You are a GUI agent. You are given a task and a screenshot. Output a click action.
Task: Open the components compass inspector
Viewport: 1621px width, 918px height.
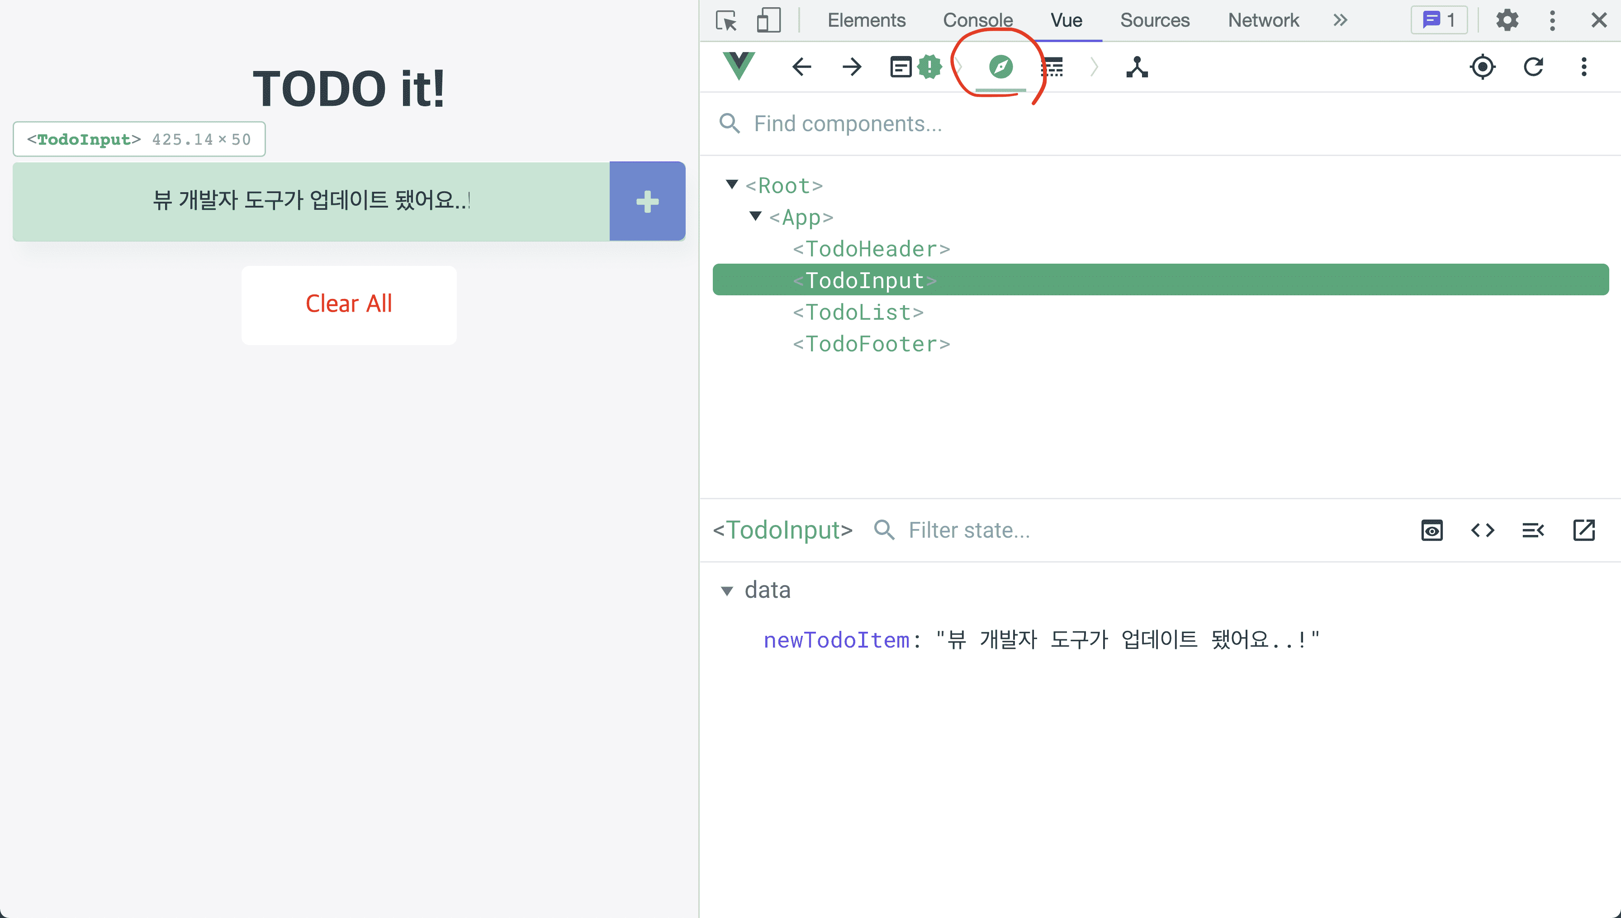(x=1000, y=66)
